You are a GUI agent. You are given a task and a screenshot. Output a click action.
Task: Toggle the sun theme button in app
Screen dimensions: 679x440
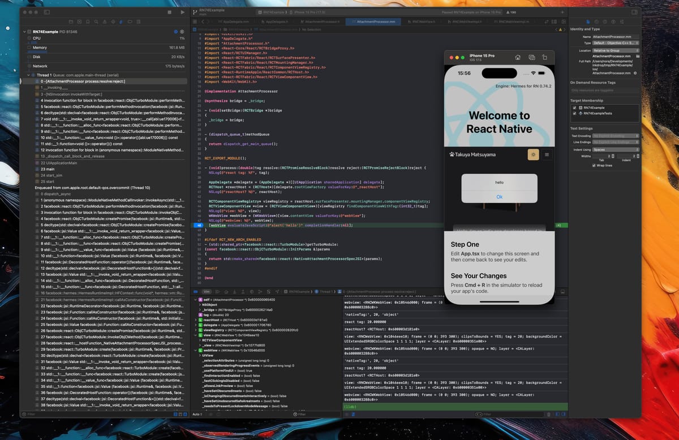coord(533,154)
